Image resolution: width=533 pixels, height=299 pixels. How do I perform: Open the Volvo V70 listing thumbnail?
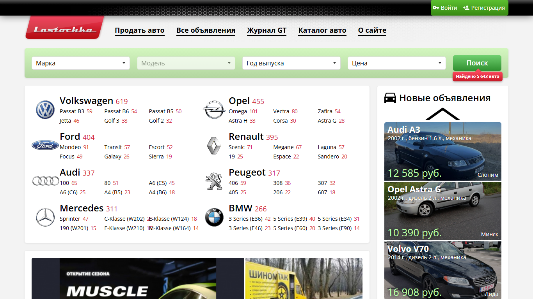click(443, 270)
